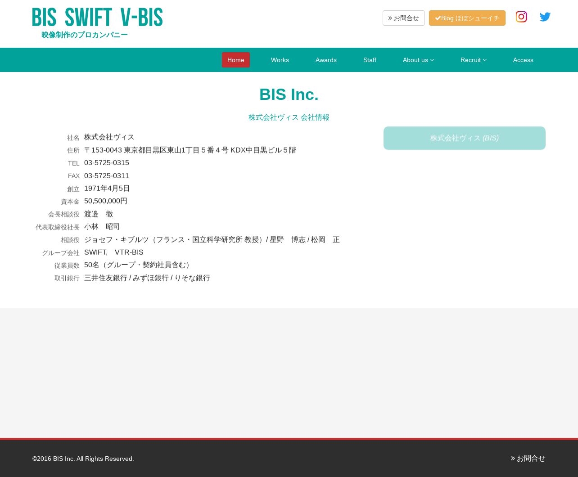Viewport: 578px width, 477px height.
Task: Open the Awards menu item
Action: [326, 60]
